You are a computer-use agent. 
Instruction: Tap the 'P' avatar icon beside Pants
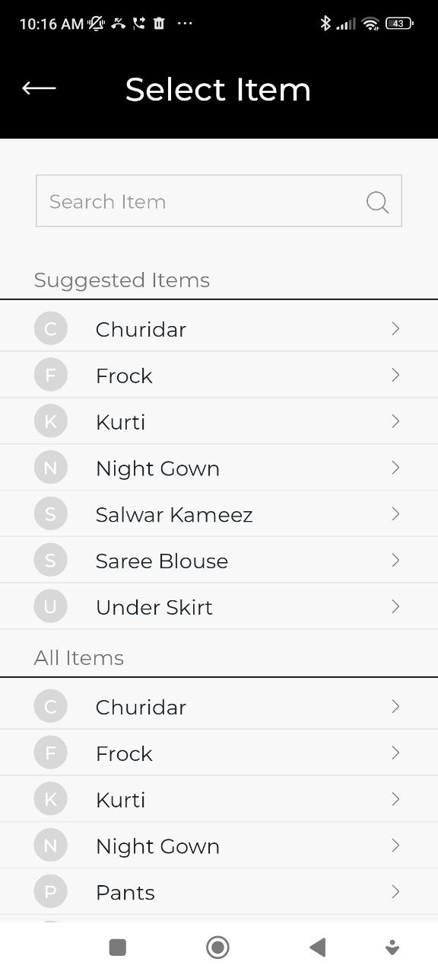point(50,890)
